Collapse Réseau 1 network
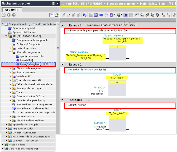Screen dimensions: 177x152 [x=63, y=25]
